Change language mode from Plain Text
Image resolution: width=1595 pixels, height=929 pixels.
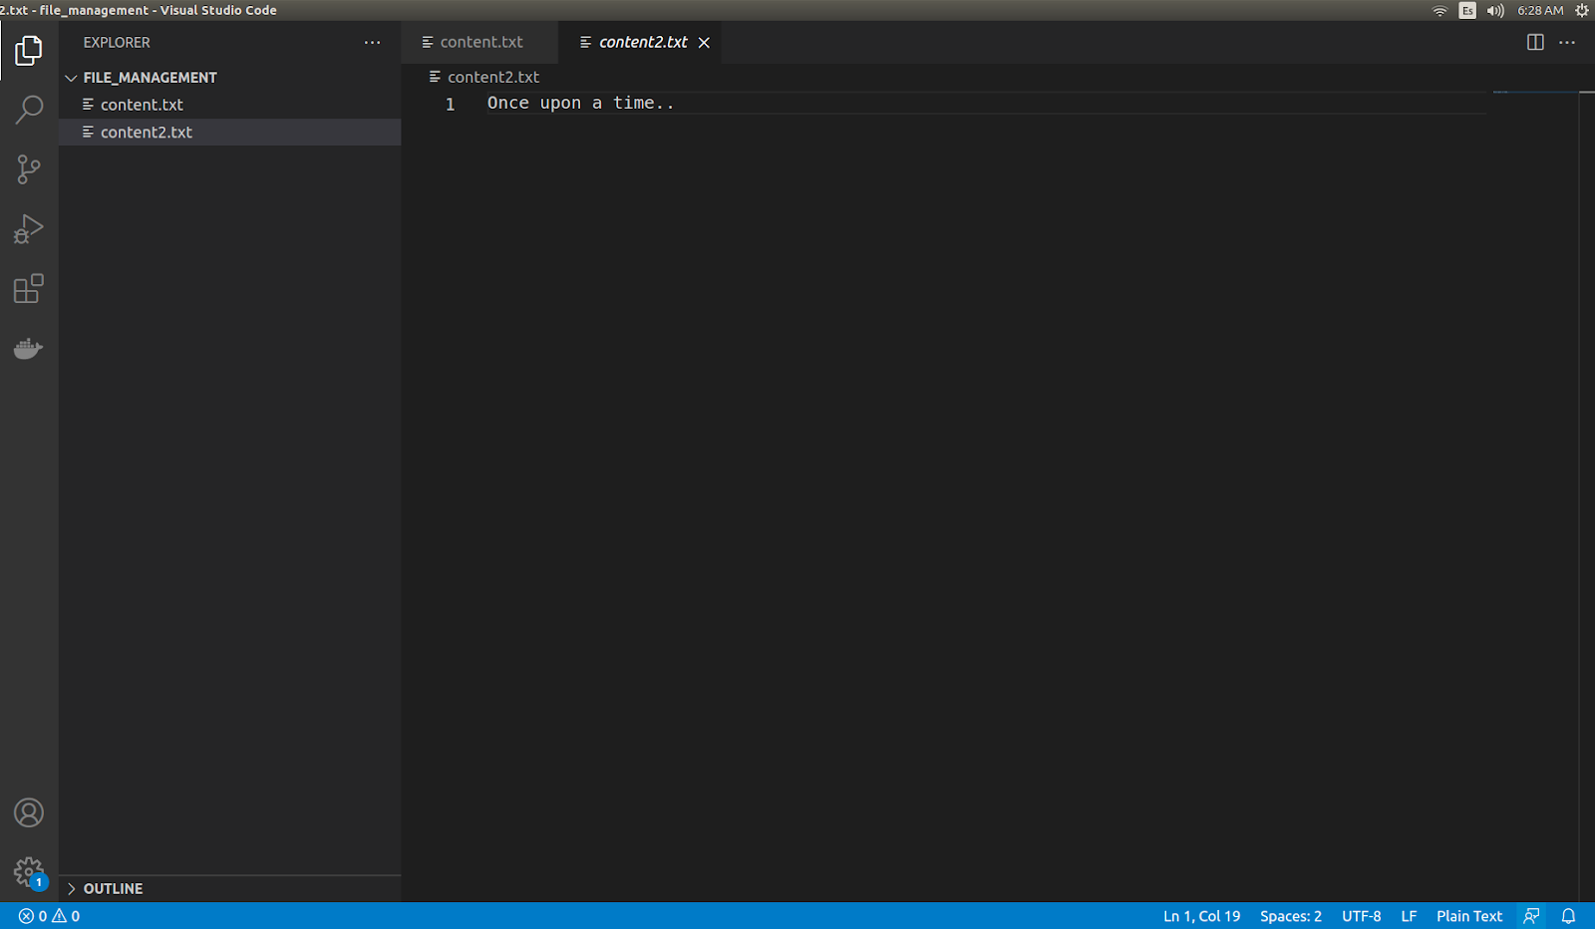(1468, 916)
